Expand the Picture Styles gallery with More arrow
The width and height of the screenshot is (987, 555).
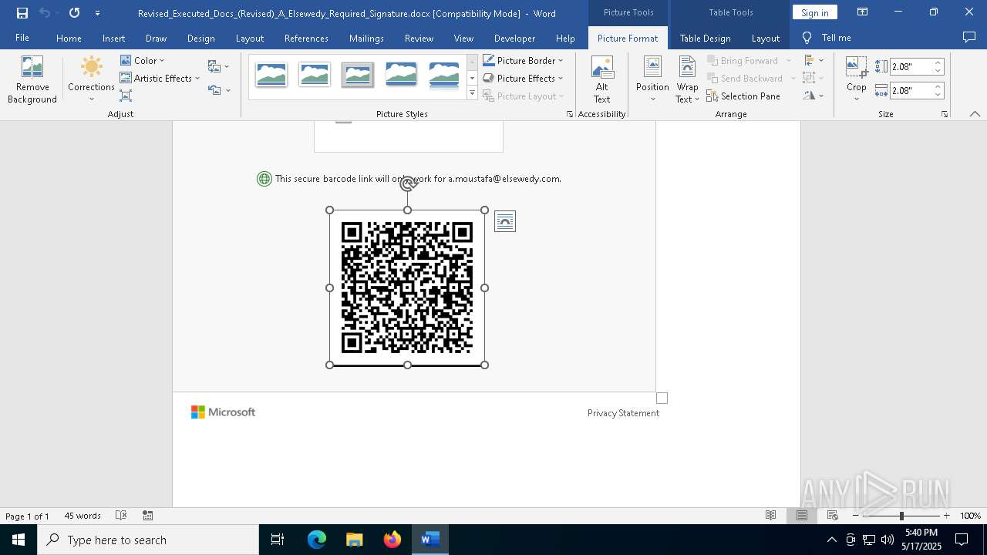click(x=472, y=93)
